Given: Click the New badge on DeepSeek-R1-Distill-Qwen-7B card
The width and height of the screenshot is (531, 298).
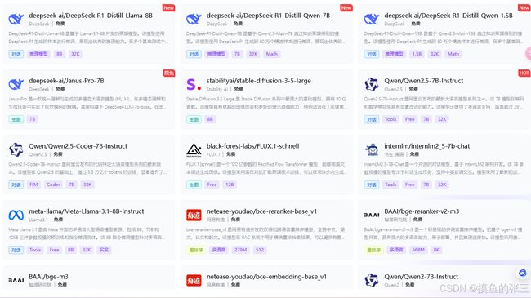Looking at the screenshot, I should (346, 8).
